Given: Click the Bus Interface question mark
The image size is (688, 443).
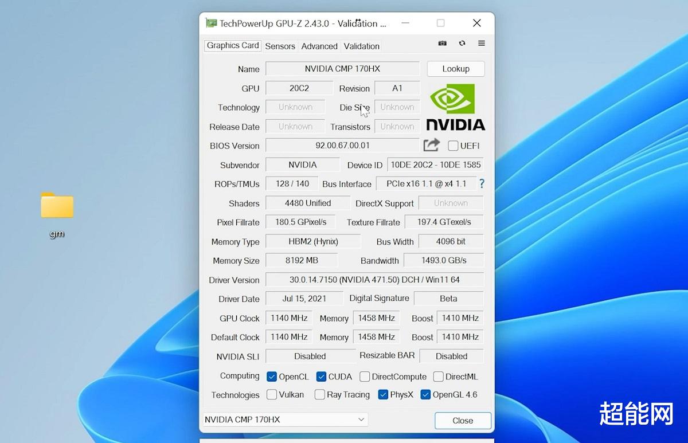Looking at the screenshot, I should tap(482, 184).
